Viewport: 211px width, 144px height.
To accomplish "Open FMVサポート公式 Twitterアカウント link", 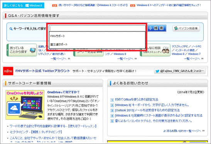I will [x=42, y=71].
